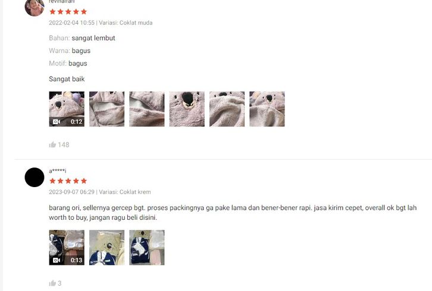Click the video camera icon on 0:13 thumbnail
Image resolution: width=432 pixels, height=291 pixels.
(57, 260)
